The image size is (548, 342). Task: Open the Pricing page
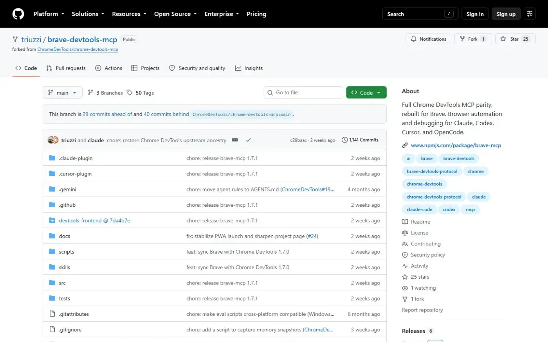point(256,14)
